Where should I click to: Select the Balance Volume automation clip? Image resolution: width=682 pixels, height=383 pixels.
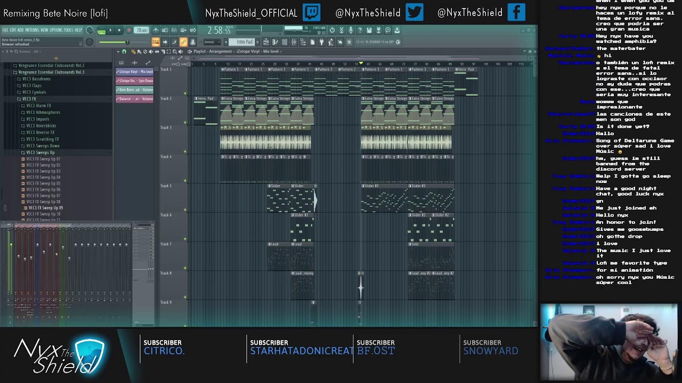(x=135, y=98)
